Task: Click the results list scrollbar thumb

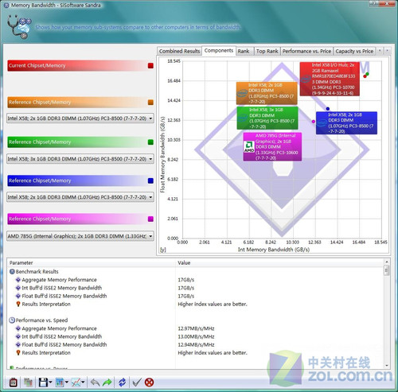Action: (387, 270)
